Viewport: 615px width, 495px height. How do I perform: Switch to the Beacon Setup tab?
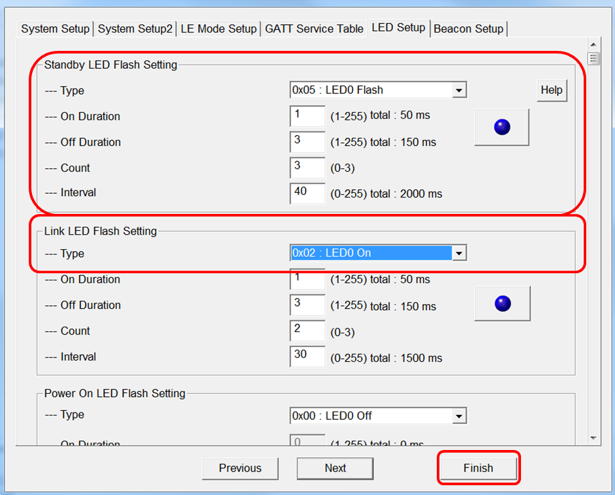[x=468, y=29]
